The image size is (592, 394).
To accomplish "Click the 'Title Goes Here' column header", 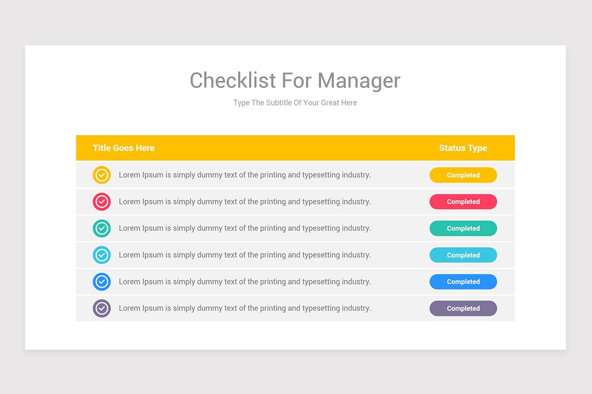I will 124,148.
